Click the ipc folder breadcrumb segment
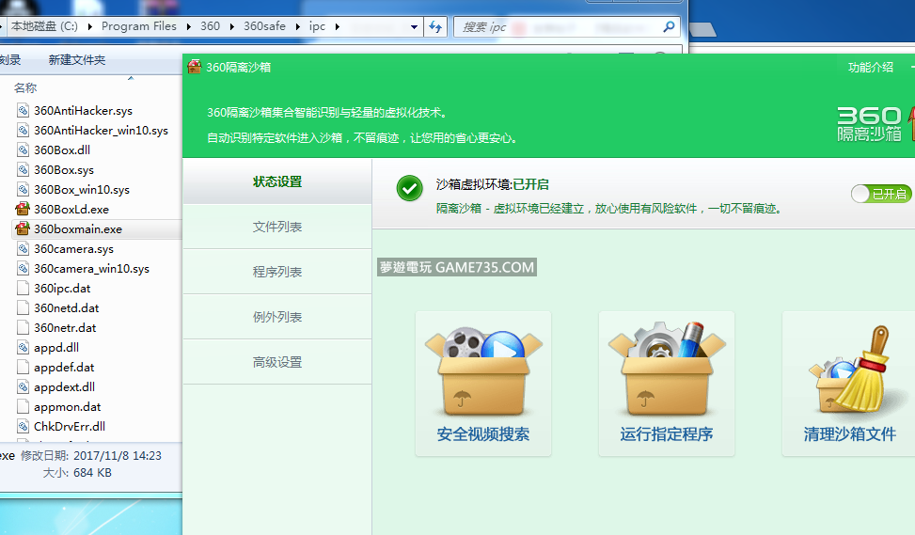 coord(317,26)
